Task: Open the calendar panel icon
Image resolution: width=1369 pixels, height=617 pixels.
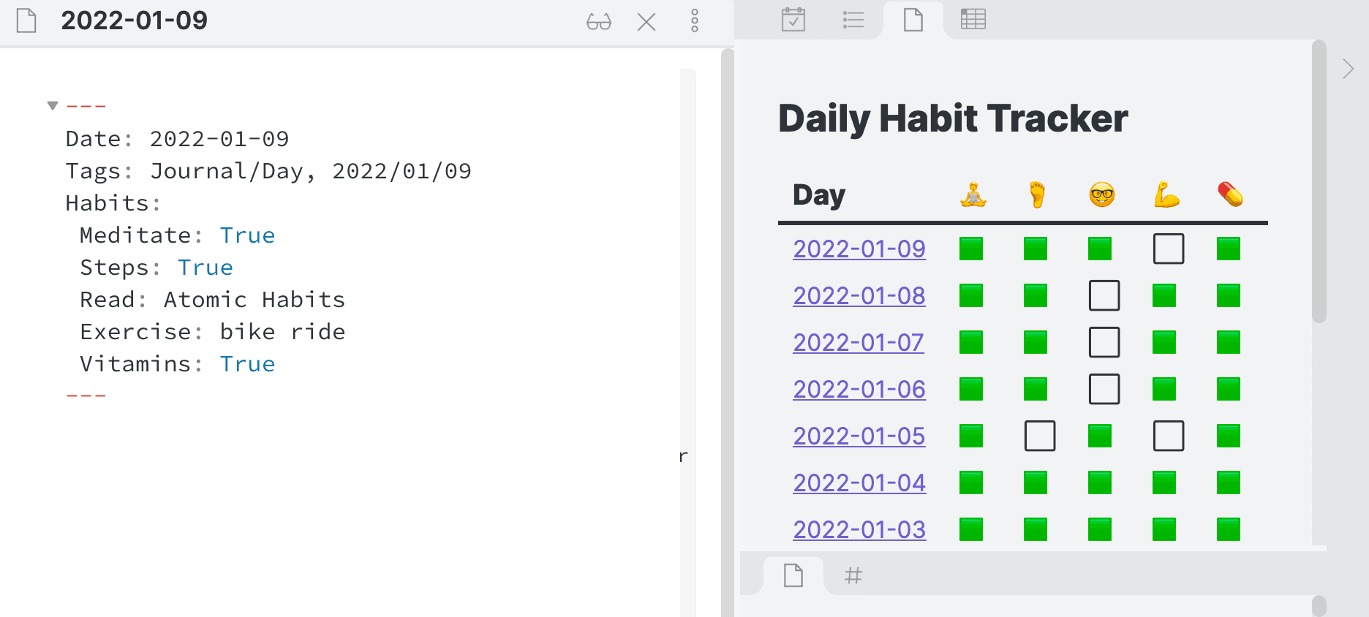Action: pyautogui.click(x=793, y=20)
